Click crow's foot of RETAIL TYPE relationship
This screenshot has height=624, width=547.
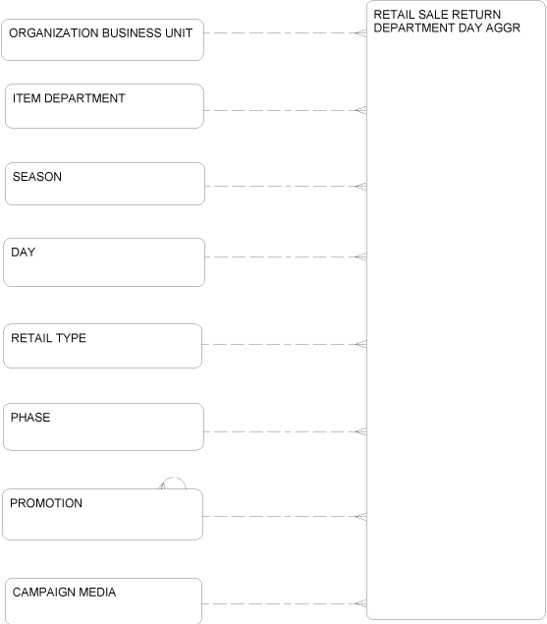coord(360,344)
